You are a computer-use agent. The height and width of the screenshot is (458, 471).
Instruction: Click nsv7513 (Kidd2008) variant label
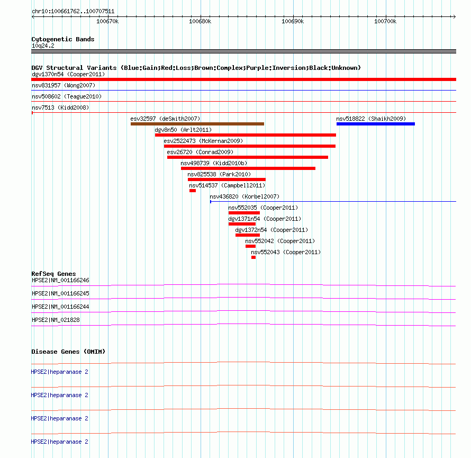(x=60, y=107)
